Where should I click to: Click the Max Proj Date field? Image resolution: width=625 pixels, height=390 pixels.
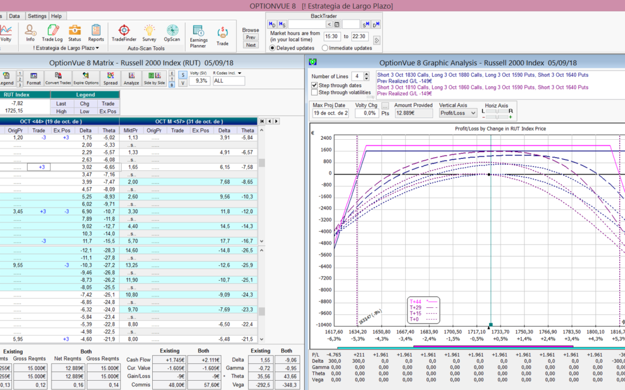click(x=330, y=113)
